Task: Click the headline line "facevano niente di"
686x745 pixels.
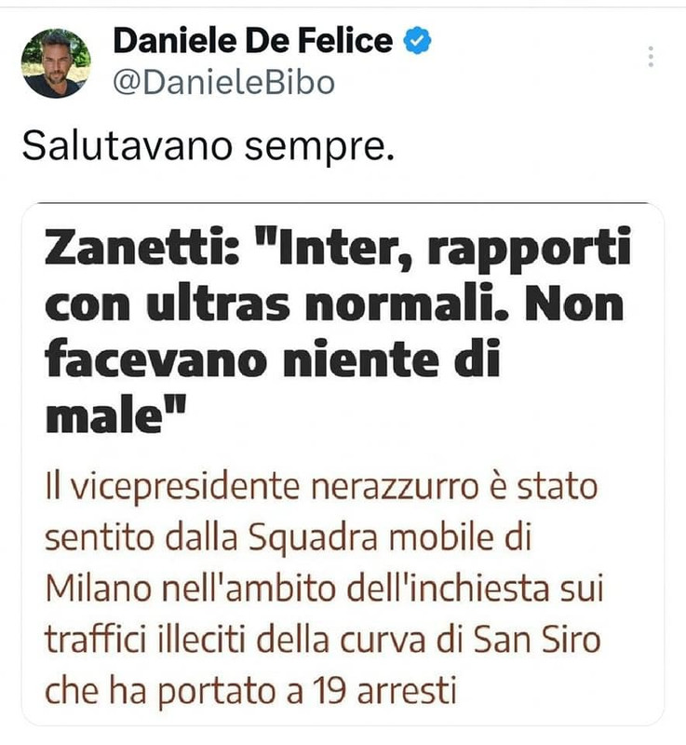Action: coord(274,359)
